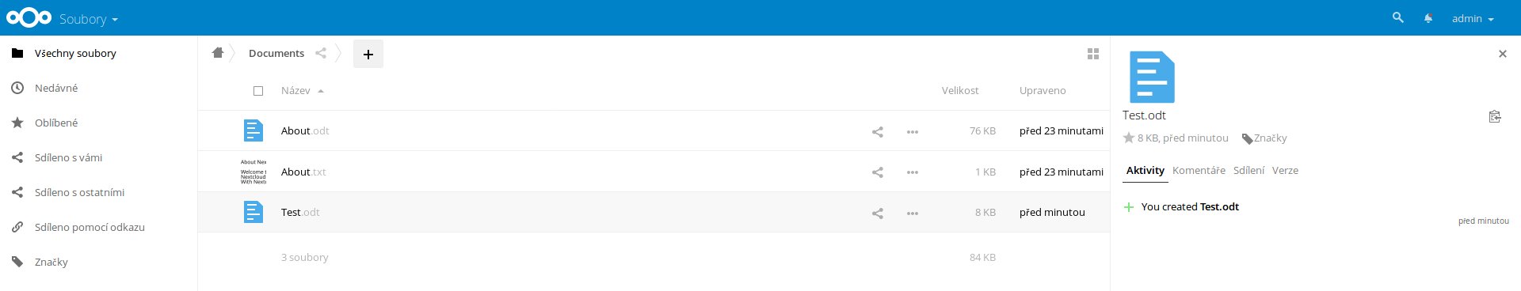Toggle the select all files checkbox
This screenshot has width=1521, height=291.
[x=258, y=91]
